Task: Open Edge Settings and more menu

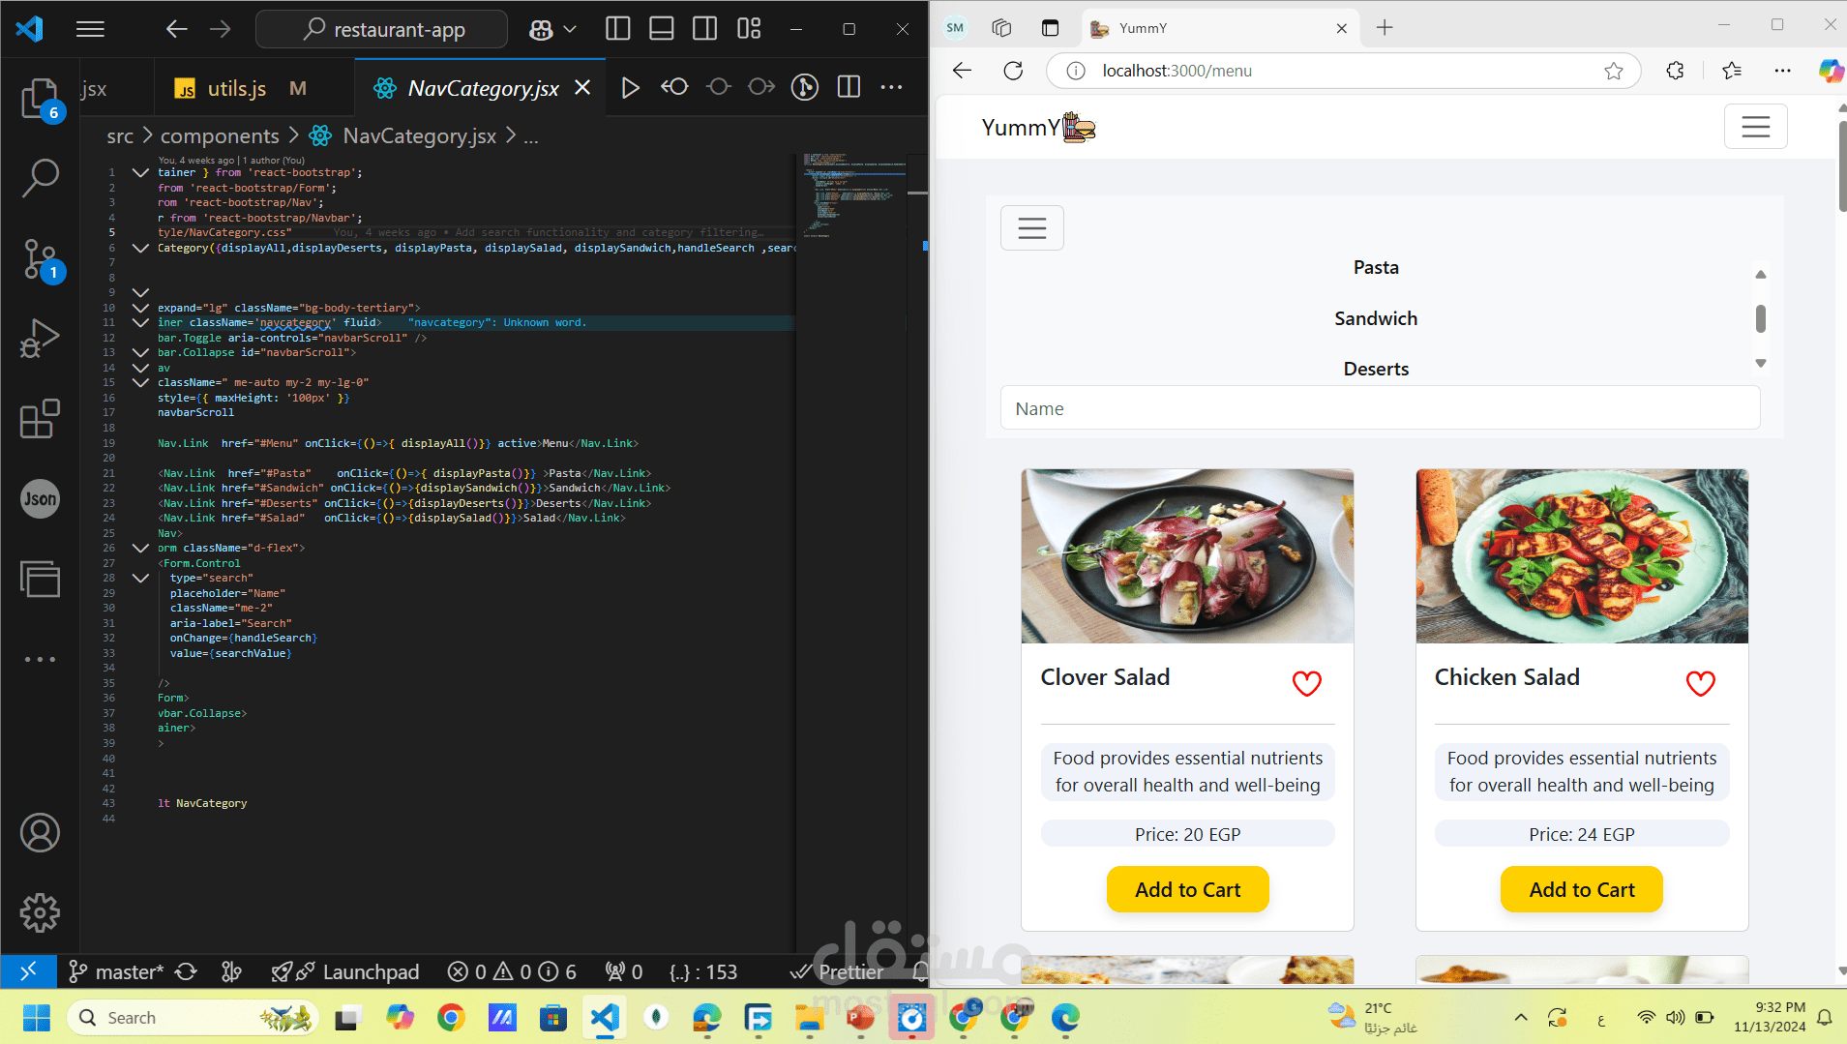Action: point(1782,71)
